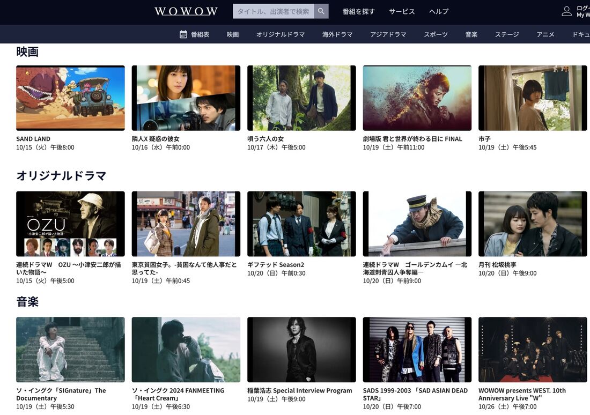This screenshot has width=590, height=415.
Task: Open the 隣人X 疑惑の彼女 thumbnail
Action: pos(186,98)
